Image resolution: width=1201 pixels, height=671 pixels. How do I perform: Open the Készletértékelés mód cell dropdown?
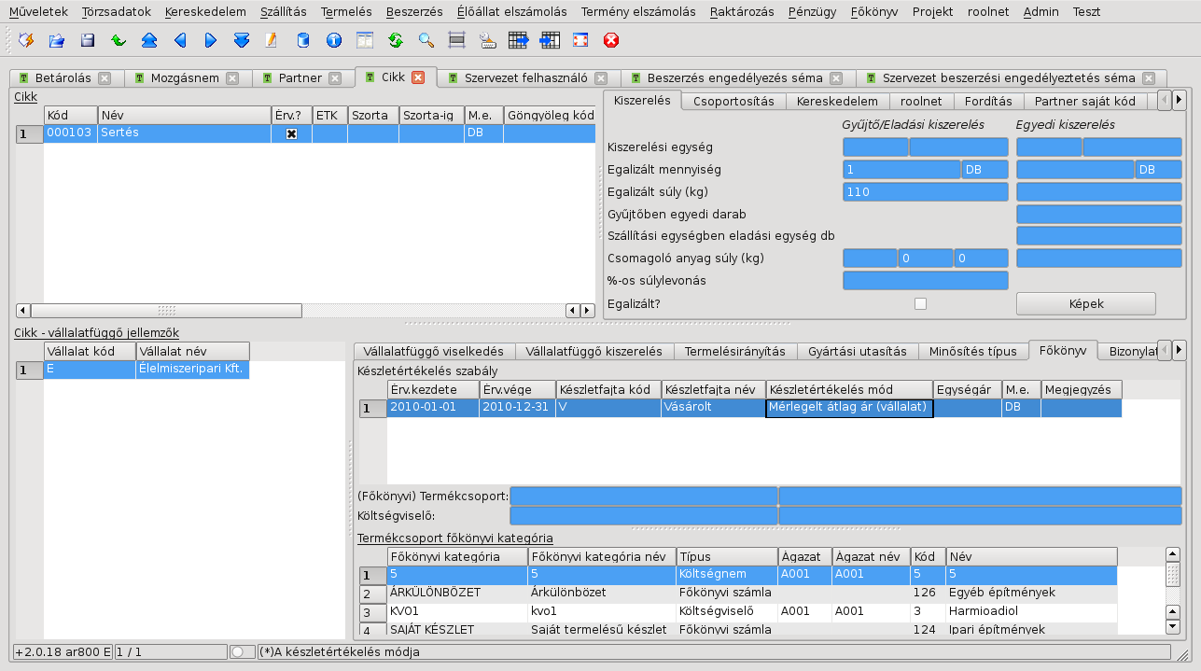tap(849, 408)
